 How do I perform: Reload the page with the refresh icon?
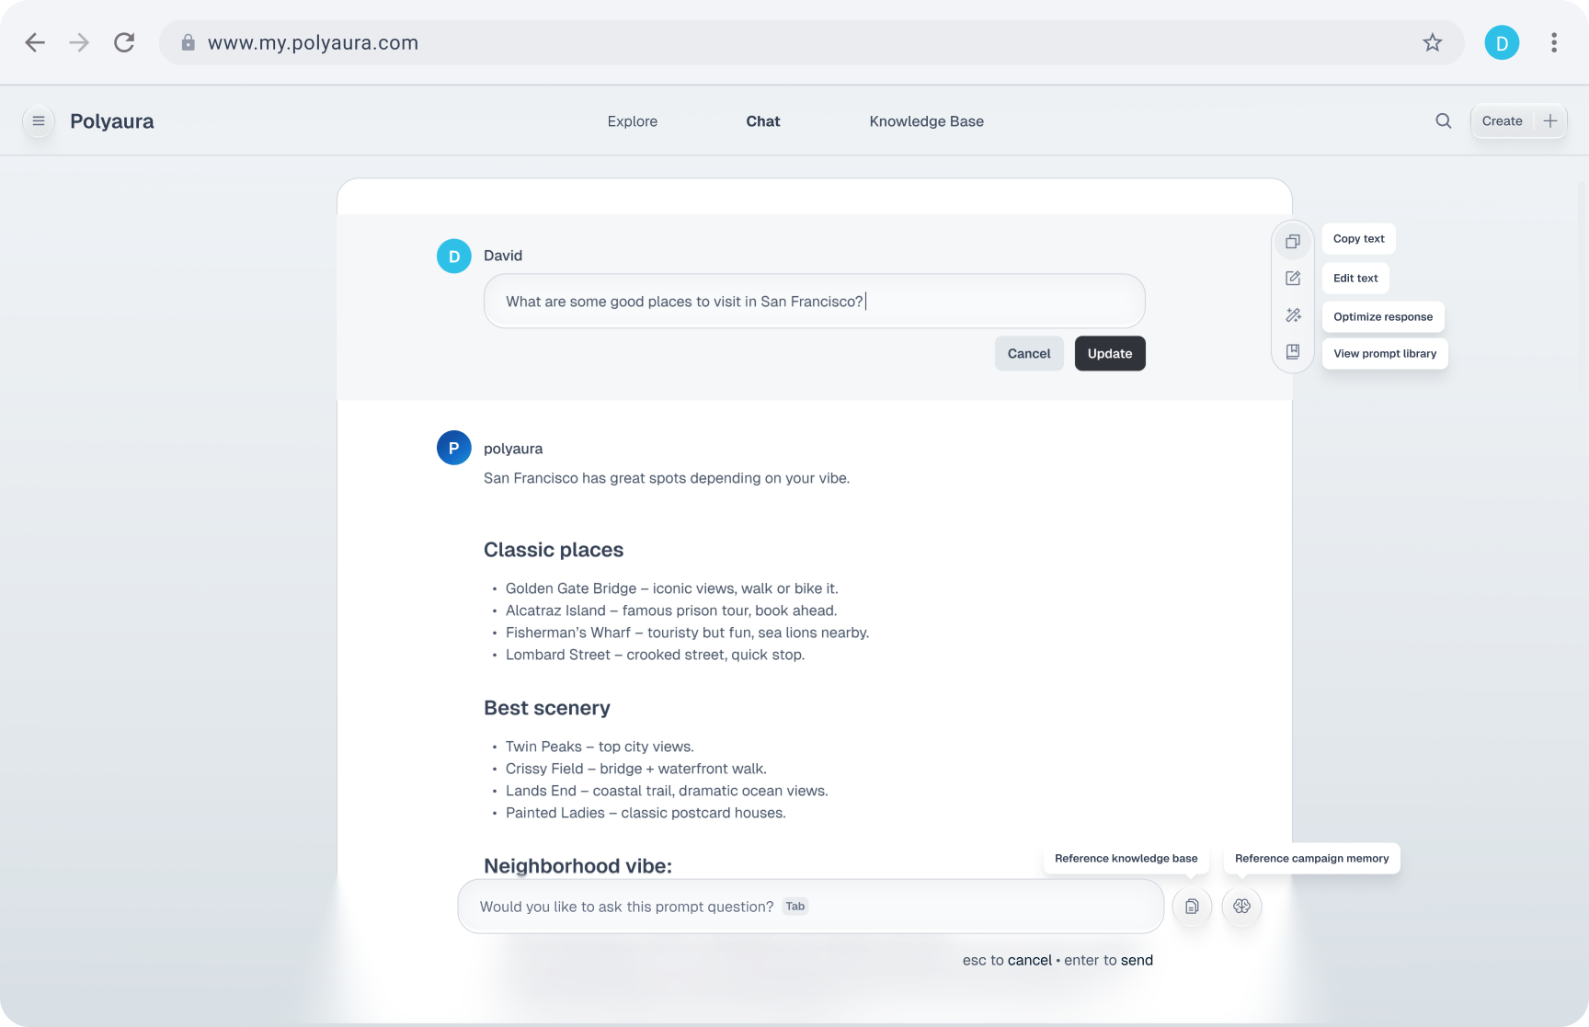pos(124,42)
